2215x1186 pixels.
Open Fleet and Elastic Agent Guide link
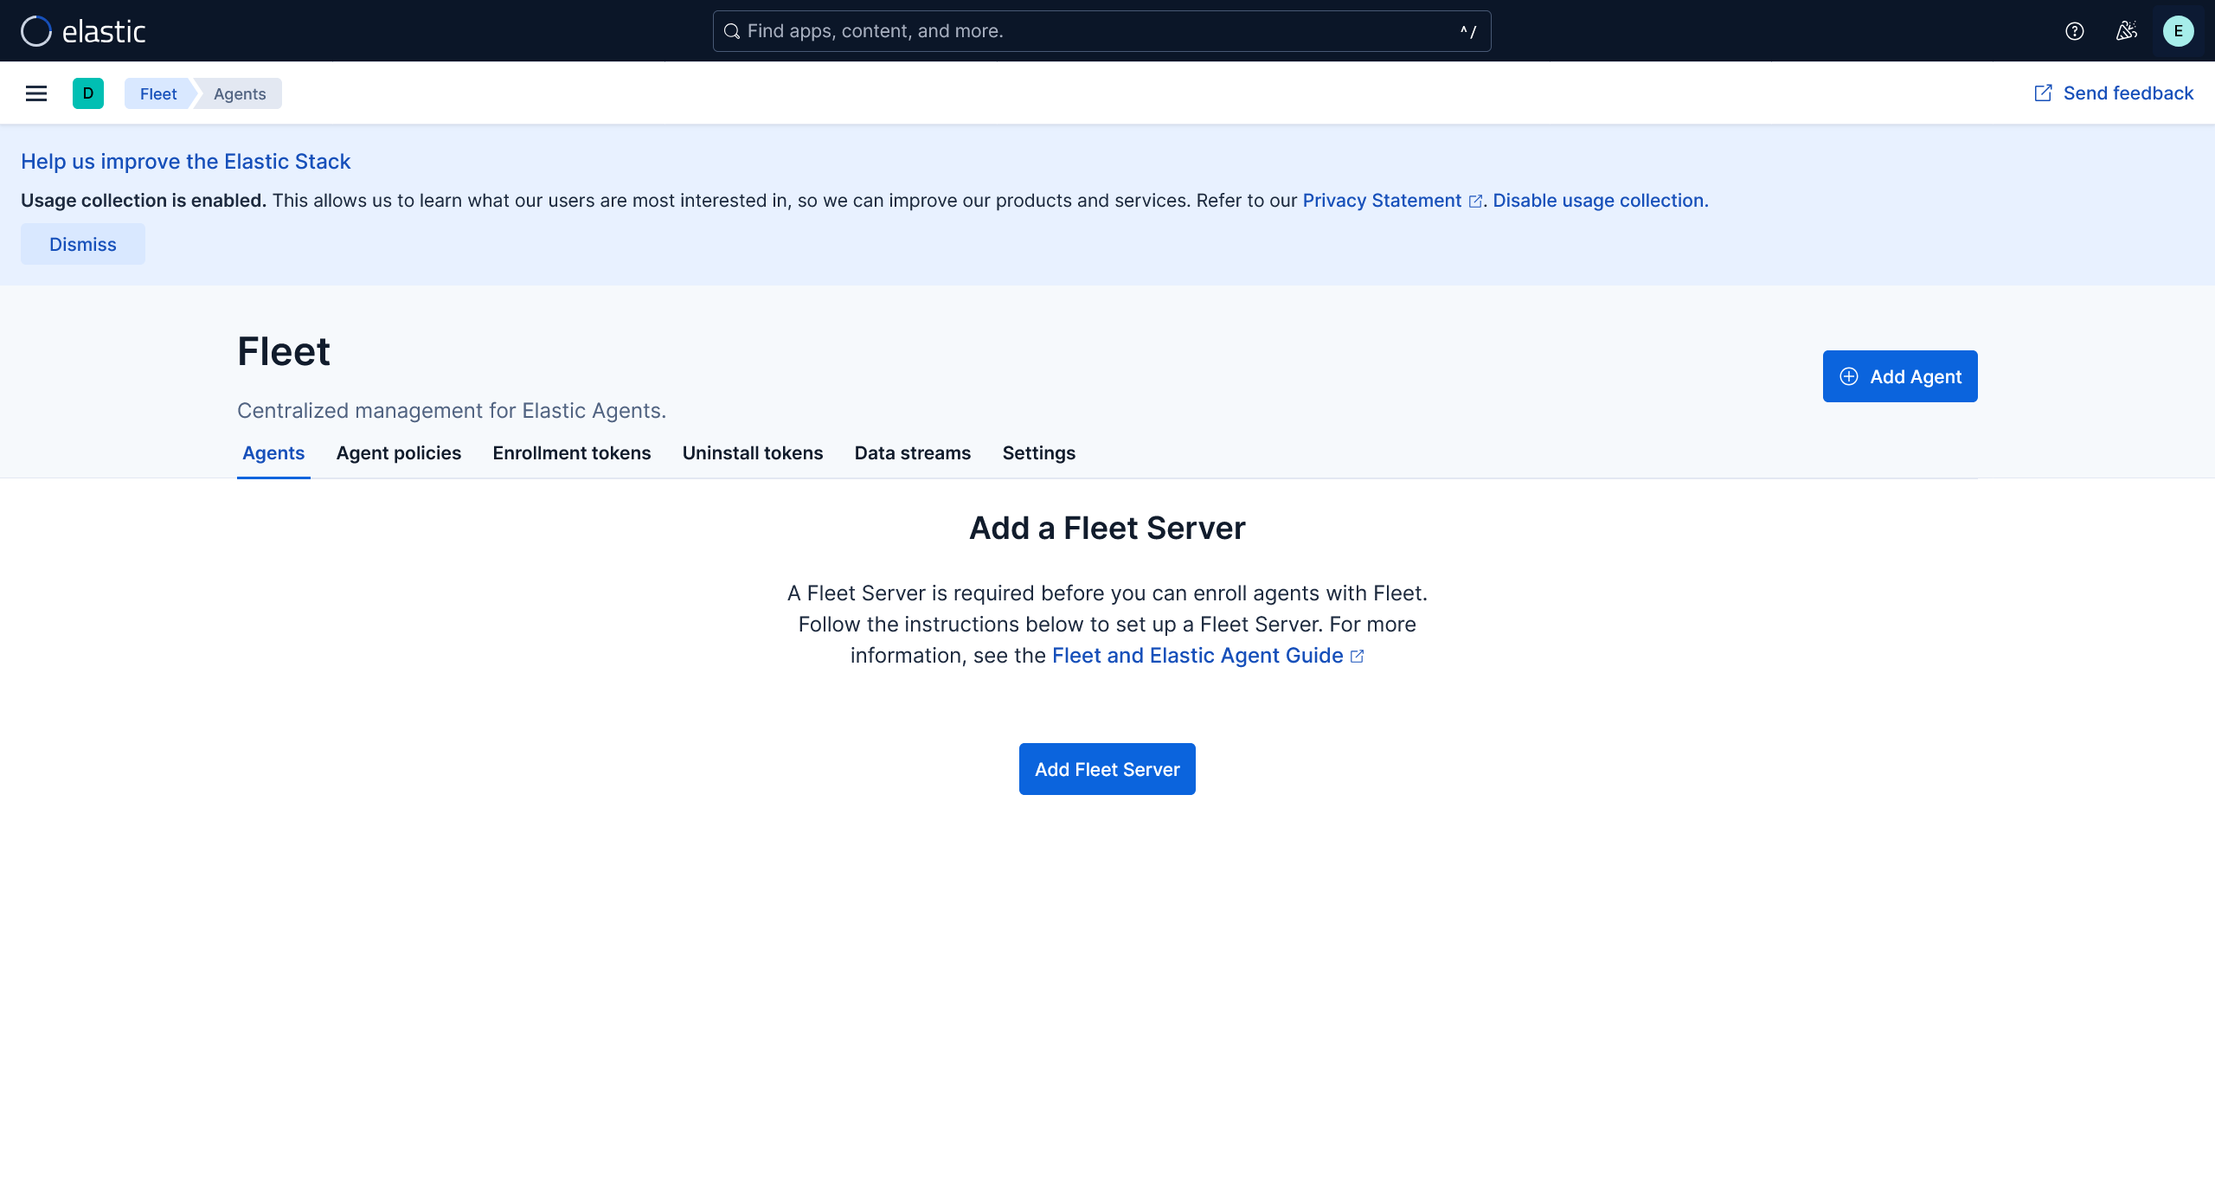(1197, 656)
